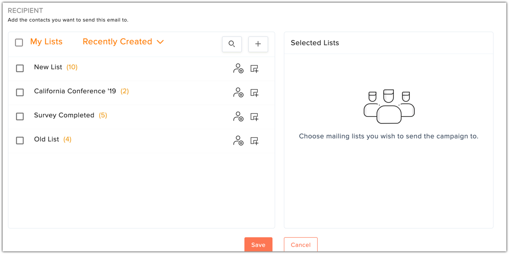Click the plus icon to create list
The width and height of the screenshot is (509, 254).
point(258,44)
